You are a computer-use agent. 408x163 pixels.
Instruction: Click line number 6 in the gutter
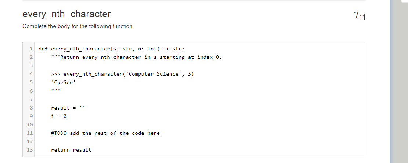click(x=31, y=91)
